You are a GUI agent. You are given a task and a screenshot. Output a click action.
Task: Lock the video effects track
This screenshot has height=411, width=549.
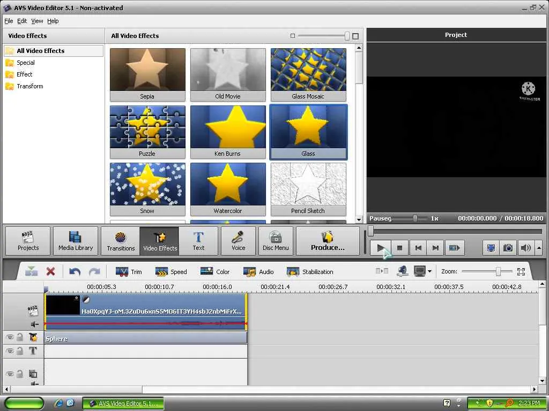(x=20, y=337)
